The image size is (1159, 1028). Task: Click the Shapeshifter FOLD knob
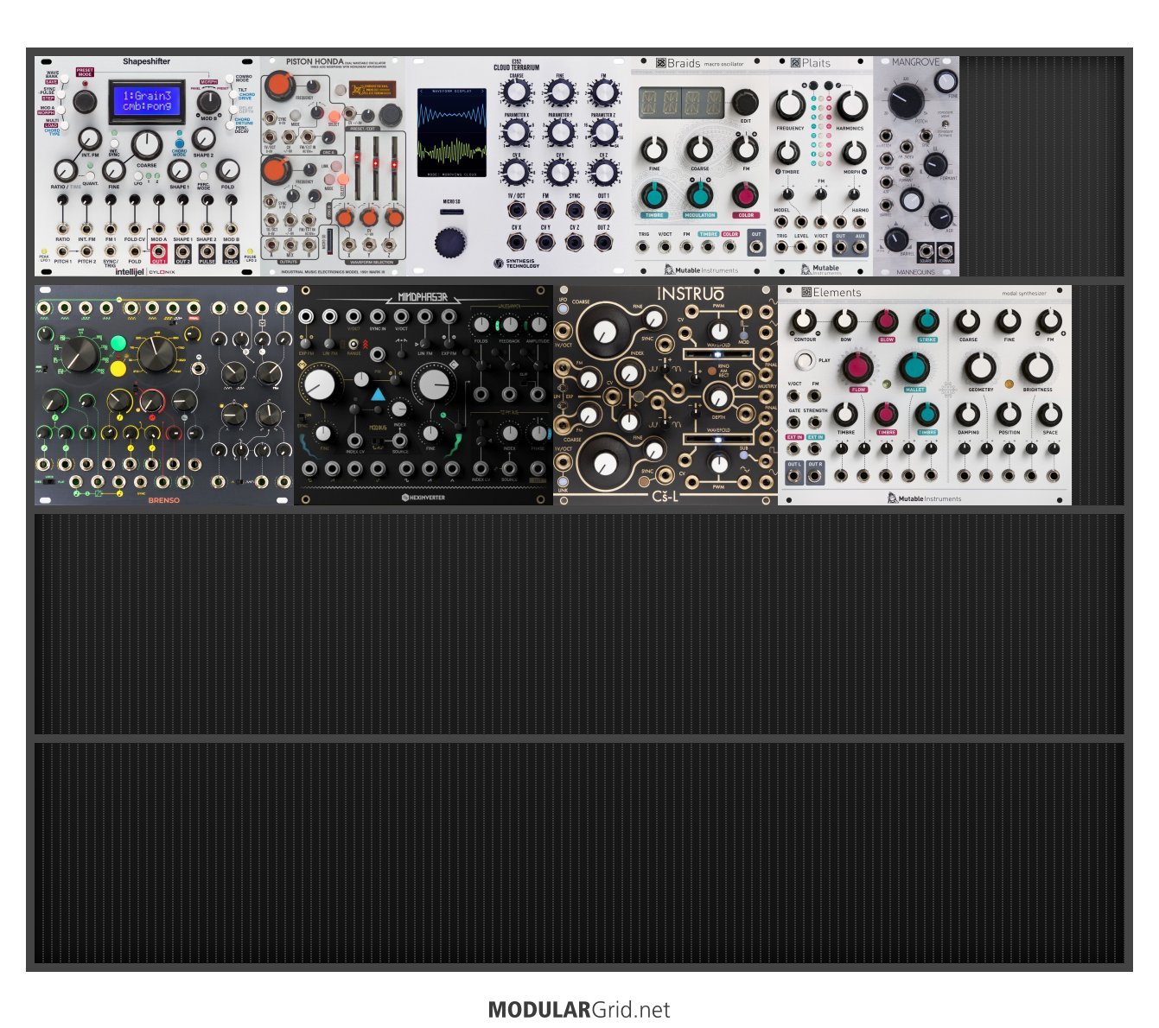coord(227,170)
